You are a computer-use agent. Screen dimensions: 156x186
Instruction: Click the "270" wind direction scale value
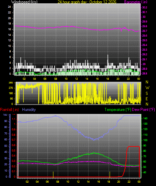pyautogui.click(x=11, y=88)
